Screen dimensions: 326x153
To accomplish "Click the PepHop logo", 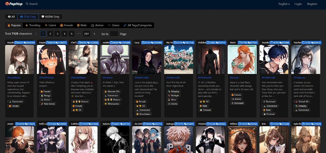I will (x=14, y=4).
